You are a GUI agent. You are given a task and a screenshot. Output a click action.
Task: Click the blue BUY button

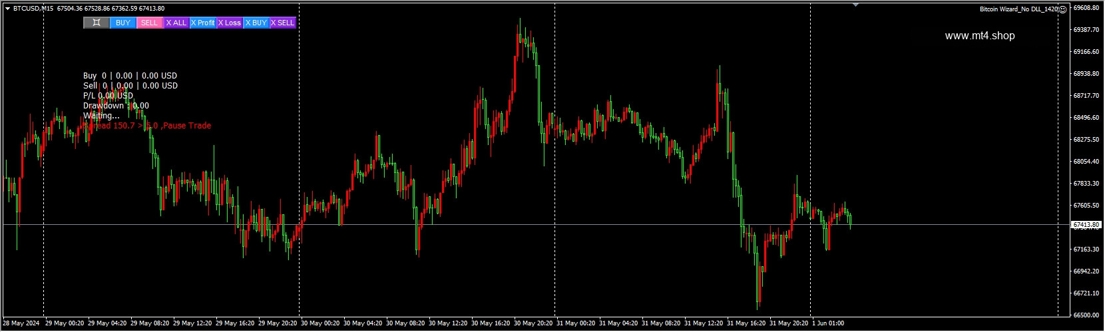click(x=123, y=23)
